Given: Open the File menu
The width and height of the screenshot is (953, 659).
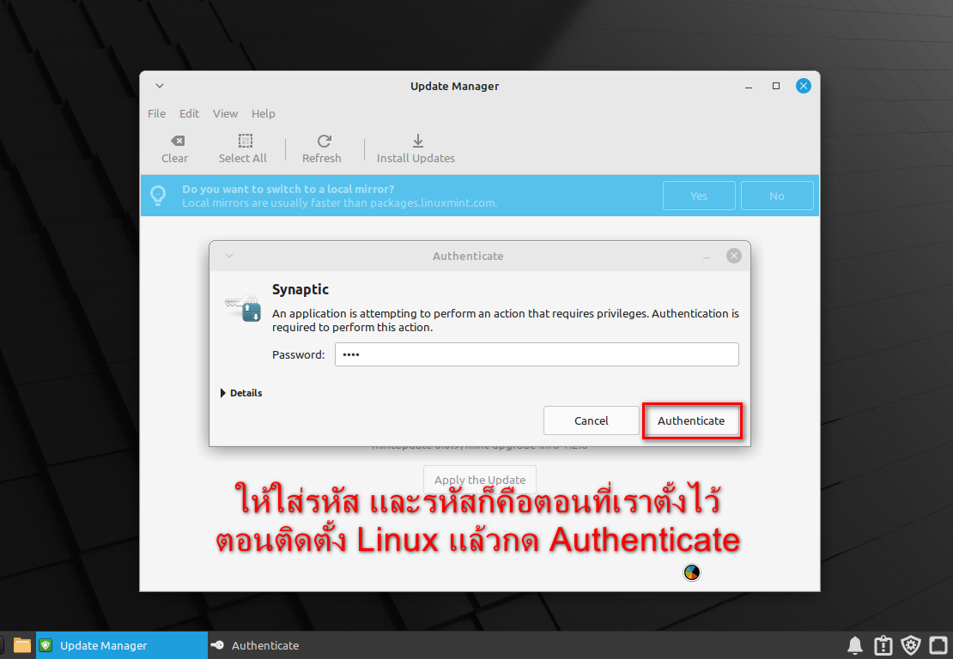Looking at the screenshot, I should [156, 113].
